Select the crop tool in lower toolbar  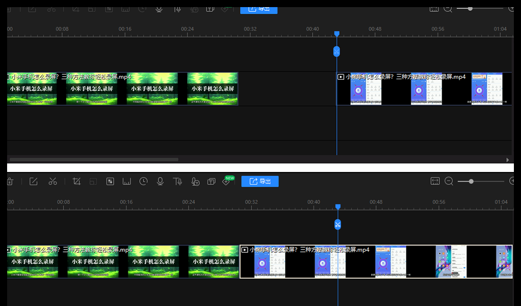[x=77, y=181]
